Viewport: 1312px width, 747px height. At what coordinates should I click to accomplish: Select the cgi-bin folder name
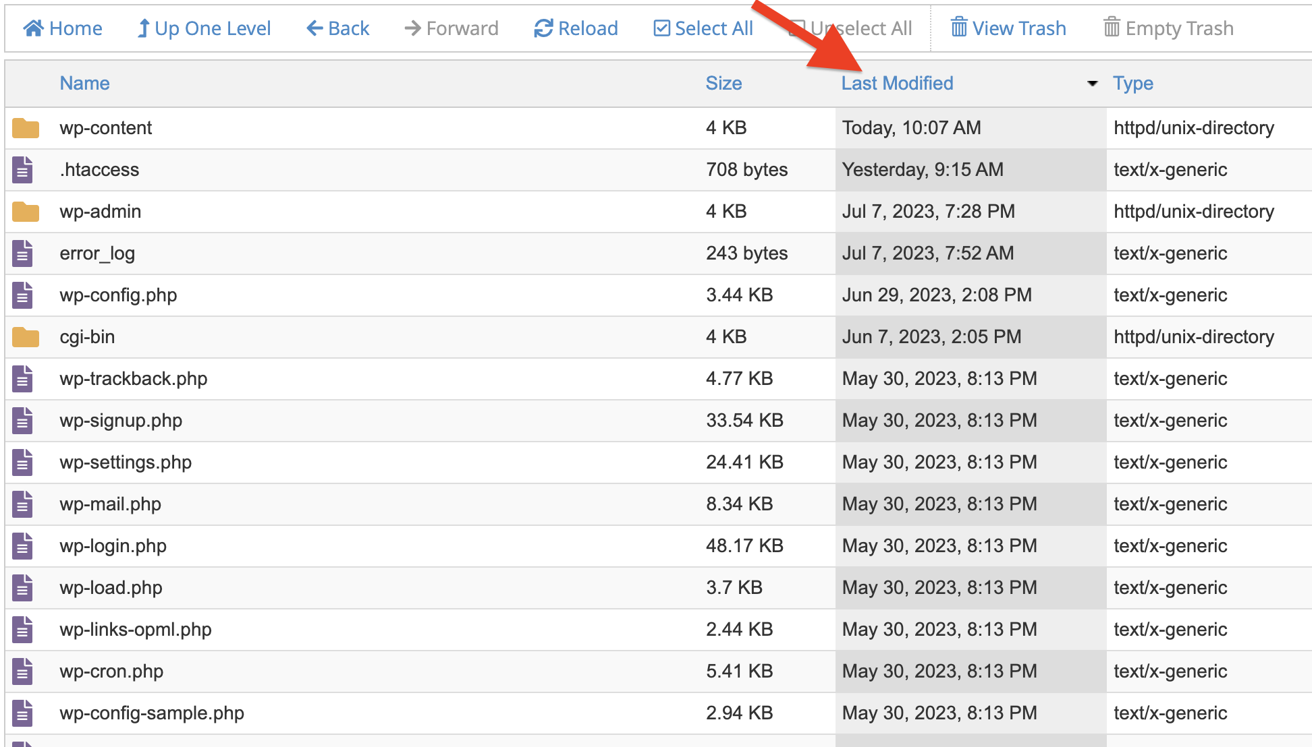pos(87,337)
